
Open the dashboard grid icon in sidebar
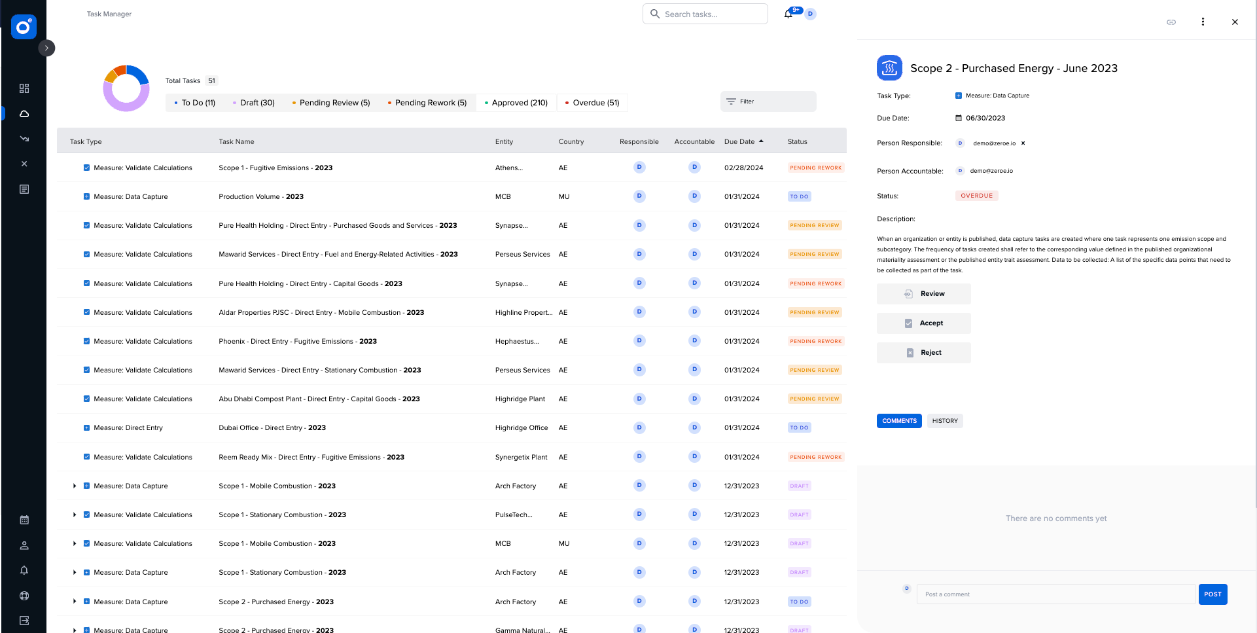pyautogui.click(x=24, y=88)
